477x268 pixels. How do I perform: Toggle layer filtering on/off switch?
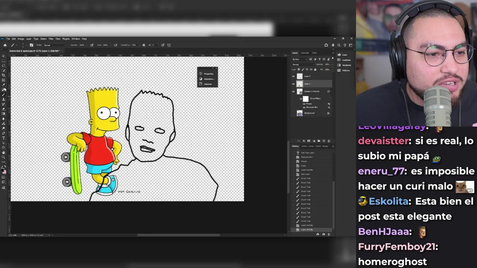[333, 58]
